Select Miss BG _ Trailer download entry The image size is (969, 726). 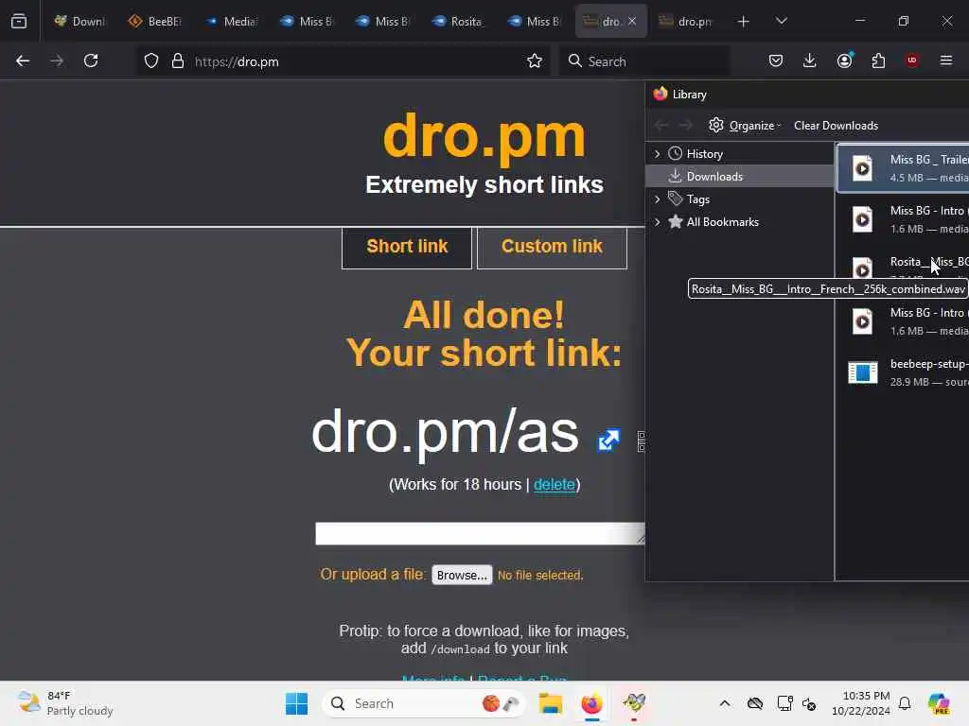coord(903,168)
